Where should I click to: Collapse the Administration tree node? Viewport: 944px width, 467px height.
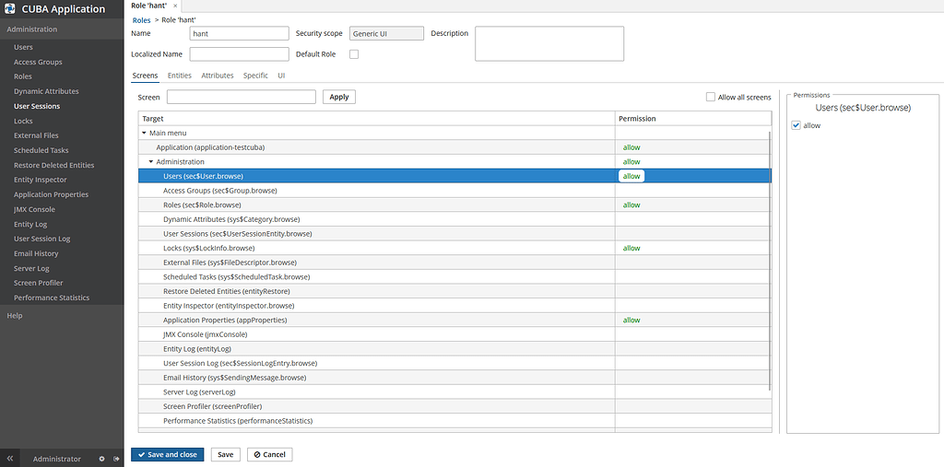tap(151, 162)
